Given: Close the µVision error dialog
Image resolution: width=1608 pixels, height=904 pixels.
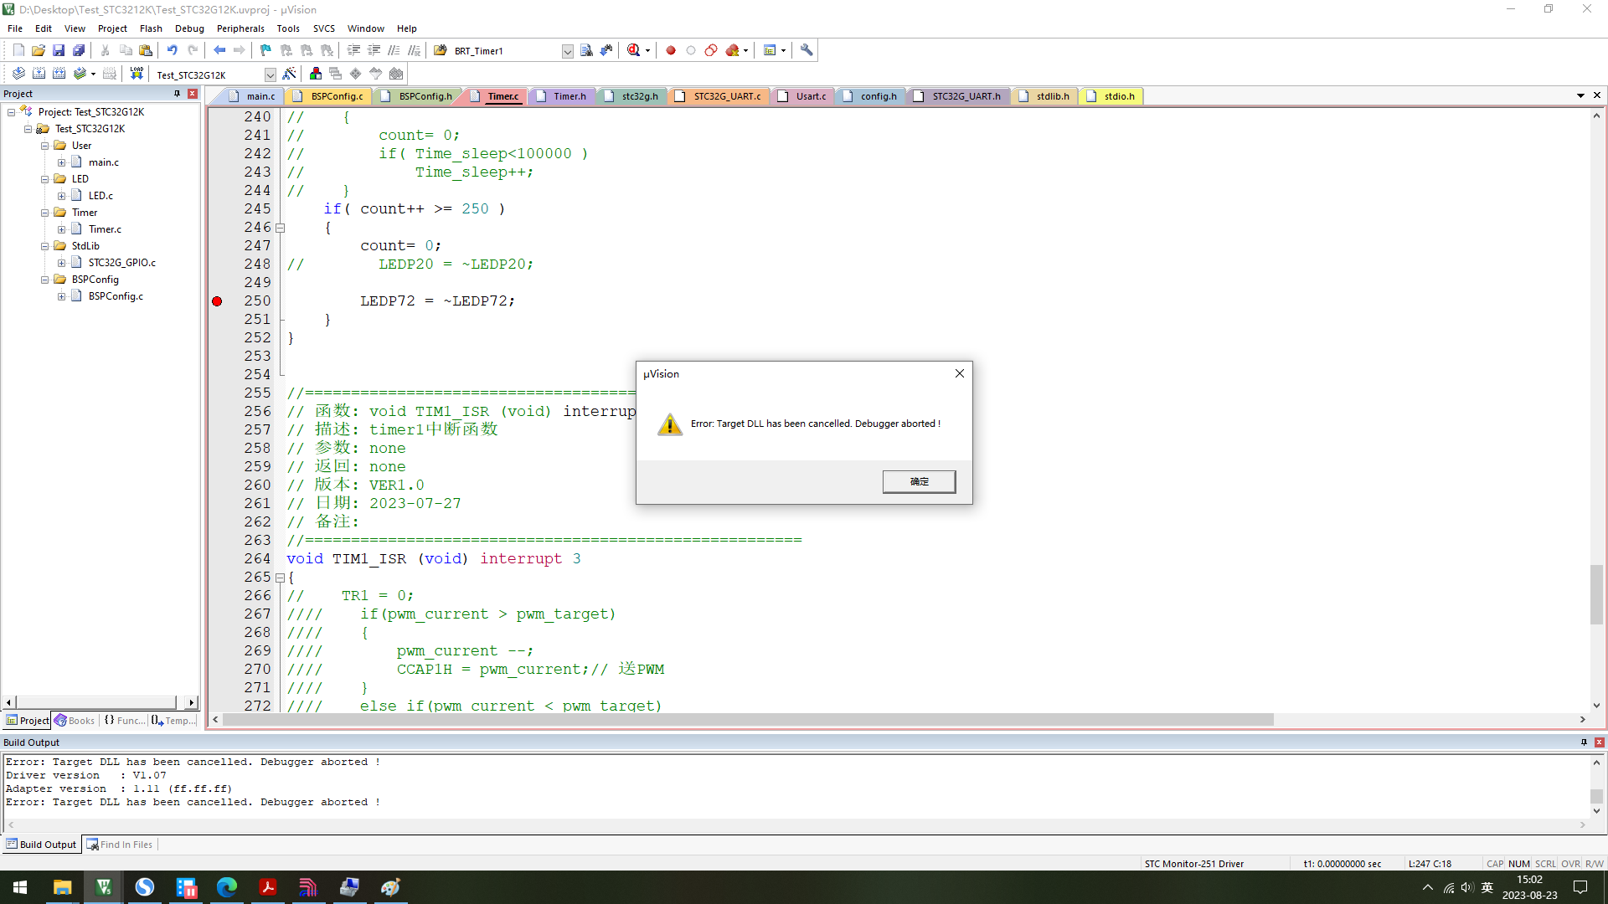Looking at the screenshot, I should [x=960, y=373].
